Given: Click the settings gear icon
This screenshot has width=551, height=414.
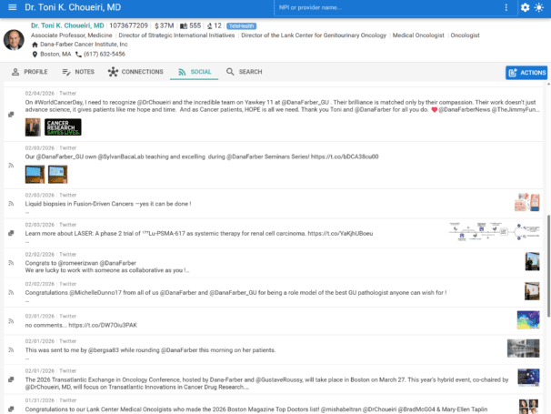Looking at the screenshot, I should pos(526,7).
